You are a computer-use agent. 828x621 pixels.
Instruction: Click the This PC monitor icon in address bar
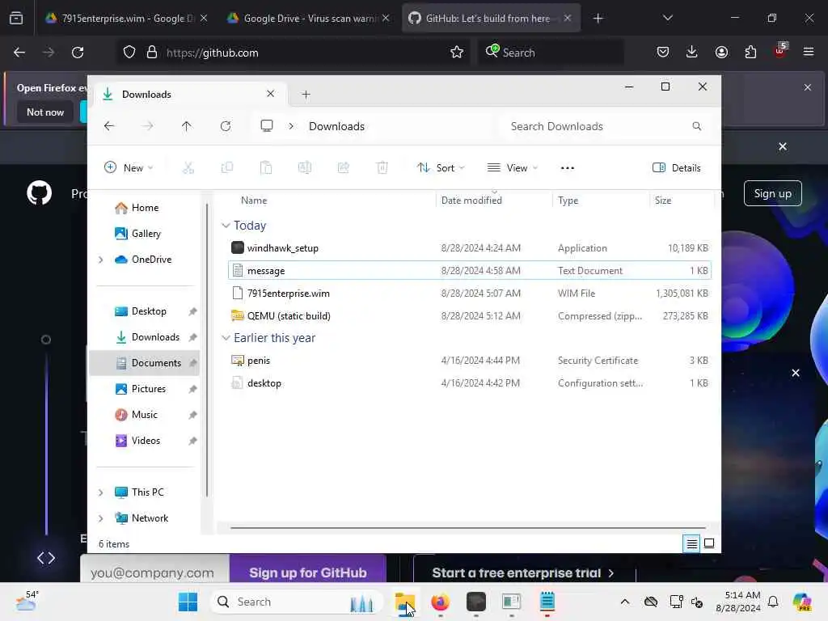pyautogui.click(x=267, y=125)
